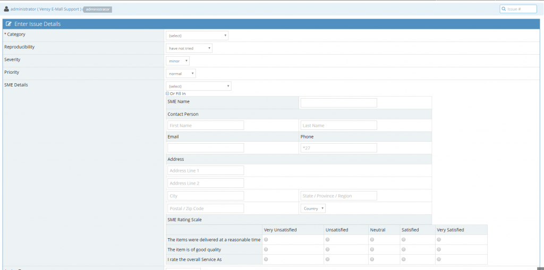
Task: Select Neutral for item is good quality
Action: pyautogui.click(x=372, y=249)
